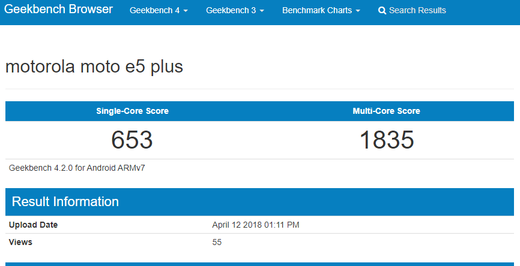Viewport: 520px width, 266px height.
Task: Click the Views row label
Action: 20,242
